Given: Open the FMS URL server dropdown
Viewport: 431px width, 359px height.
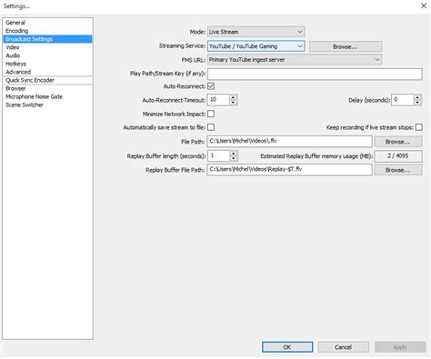Looking at the screenshot, I should tap(295, 60).
